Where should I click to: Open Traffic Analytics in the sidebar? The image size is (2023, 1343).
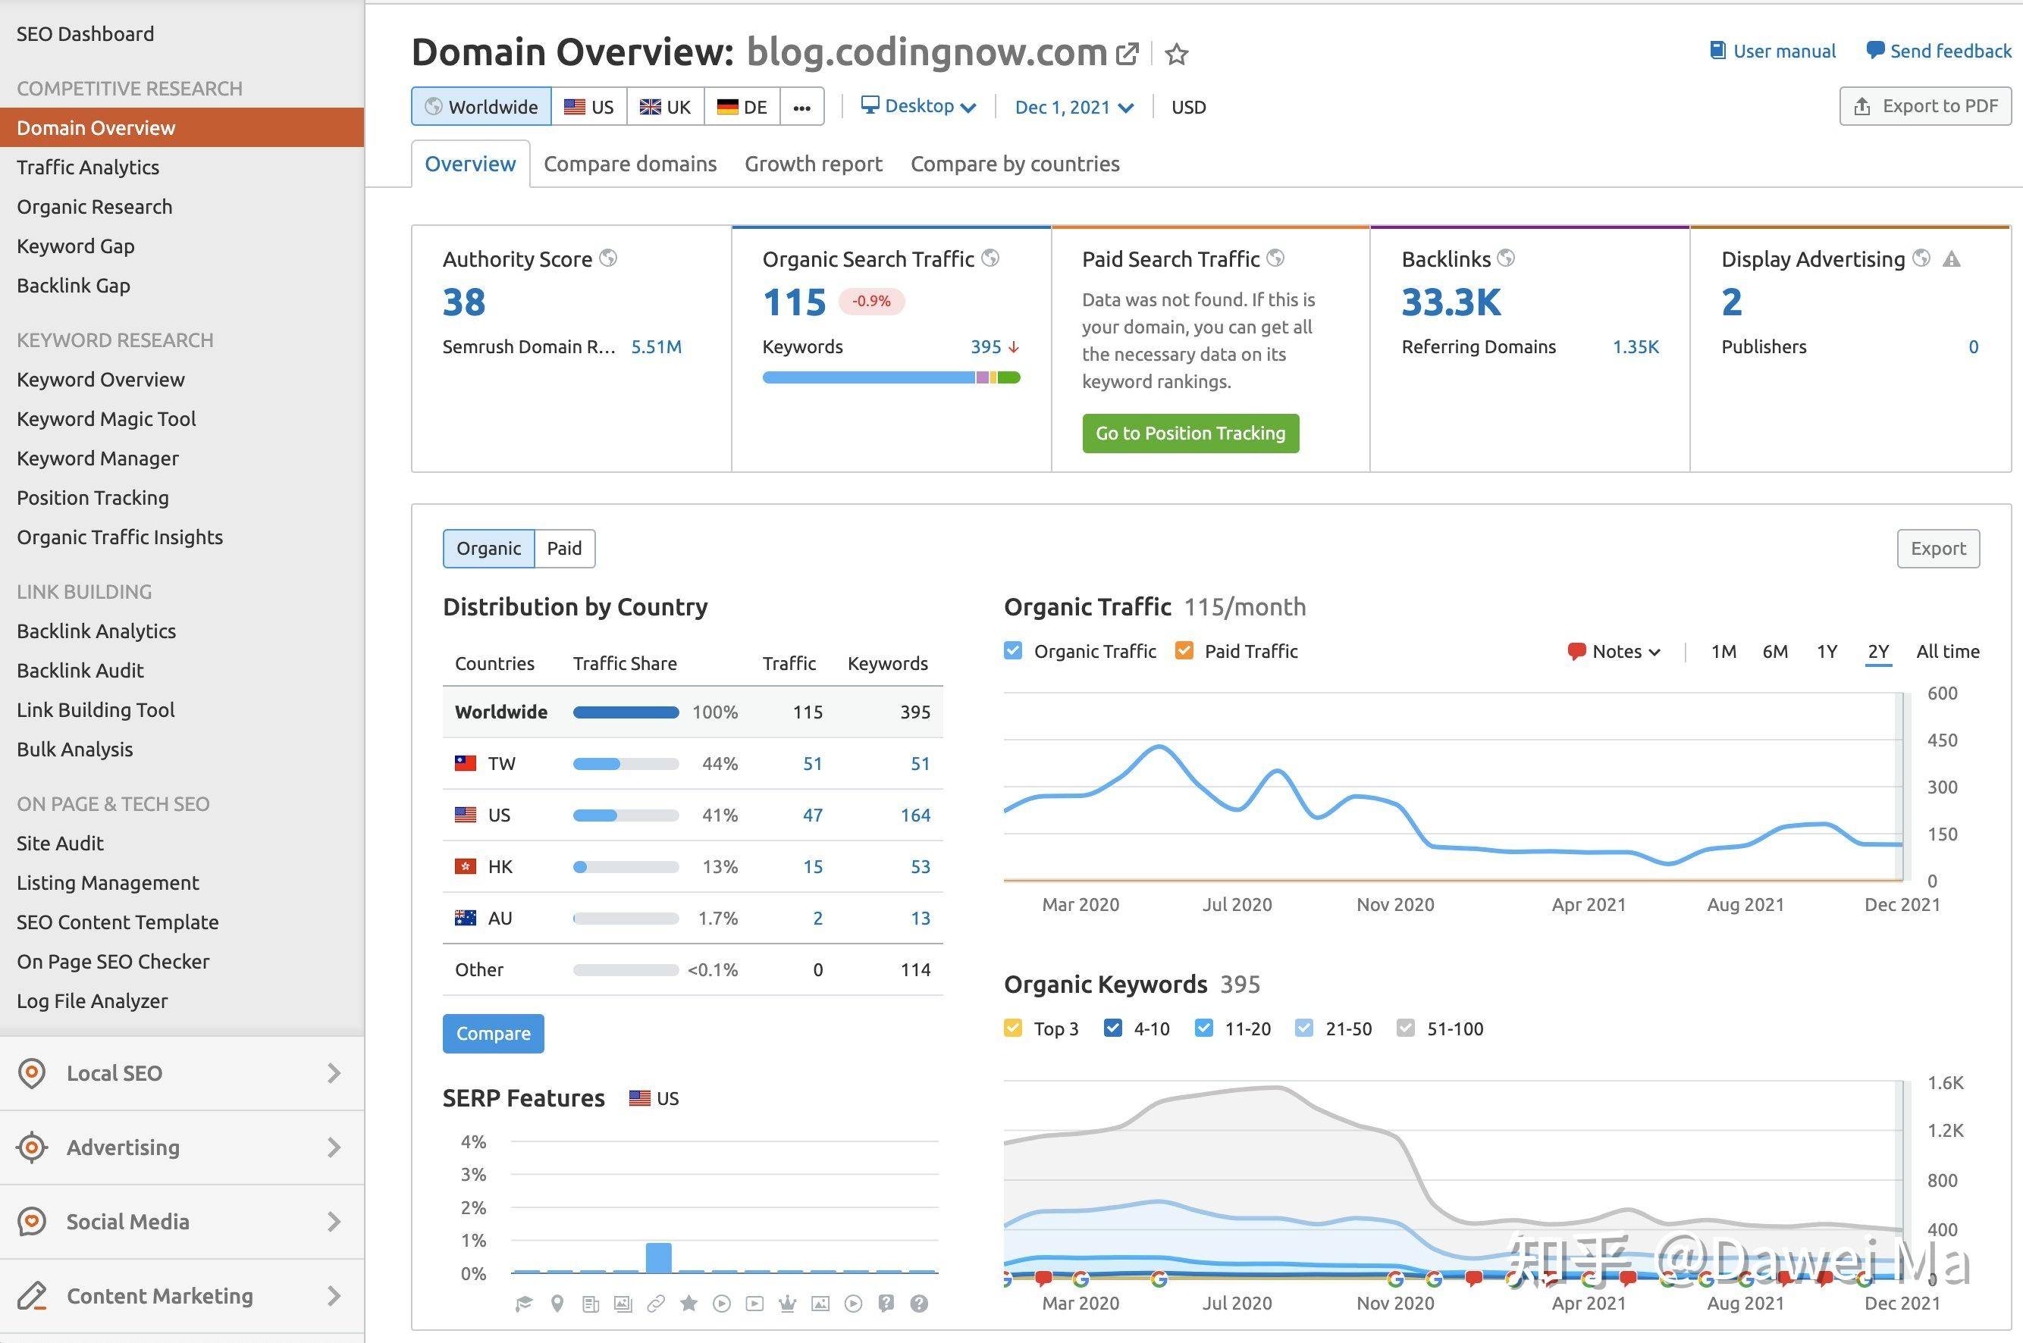point(88,167)
